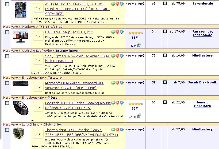
Task: Click the star rating of Logitech MX 518
Action: pyautogui.click(x=136, y=104)
